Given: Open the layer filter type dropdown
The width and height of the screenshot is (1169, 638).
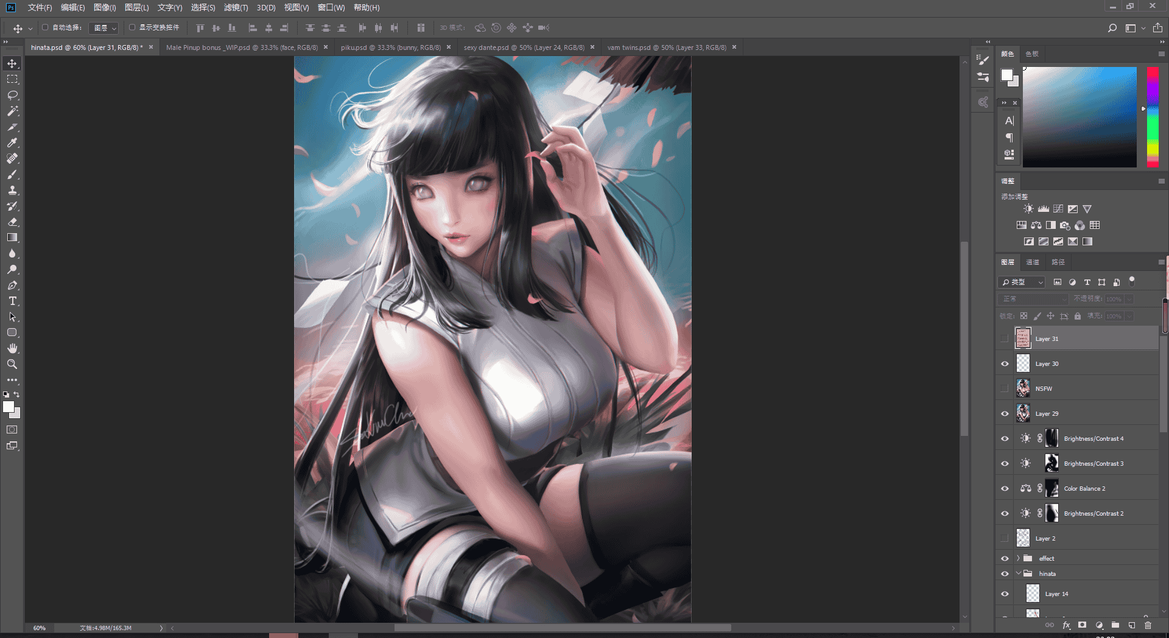Looking at the screenshot, I should (1022, 282).
